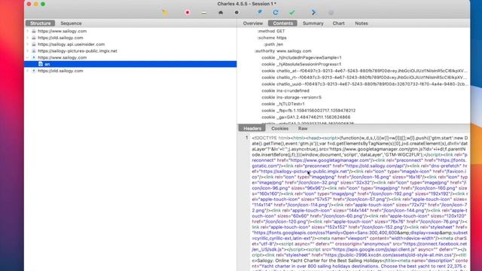
Task: Open the greyed gear settings icon
Action: point(331,13)
